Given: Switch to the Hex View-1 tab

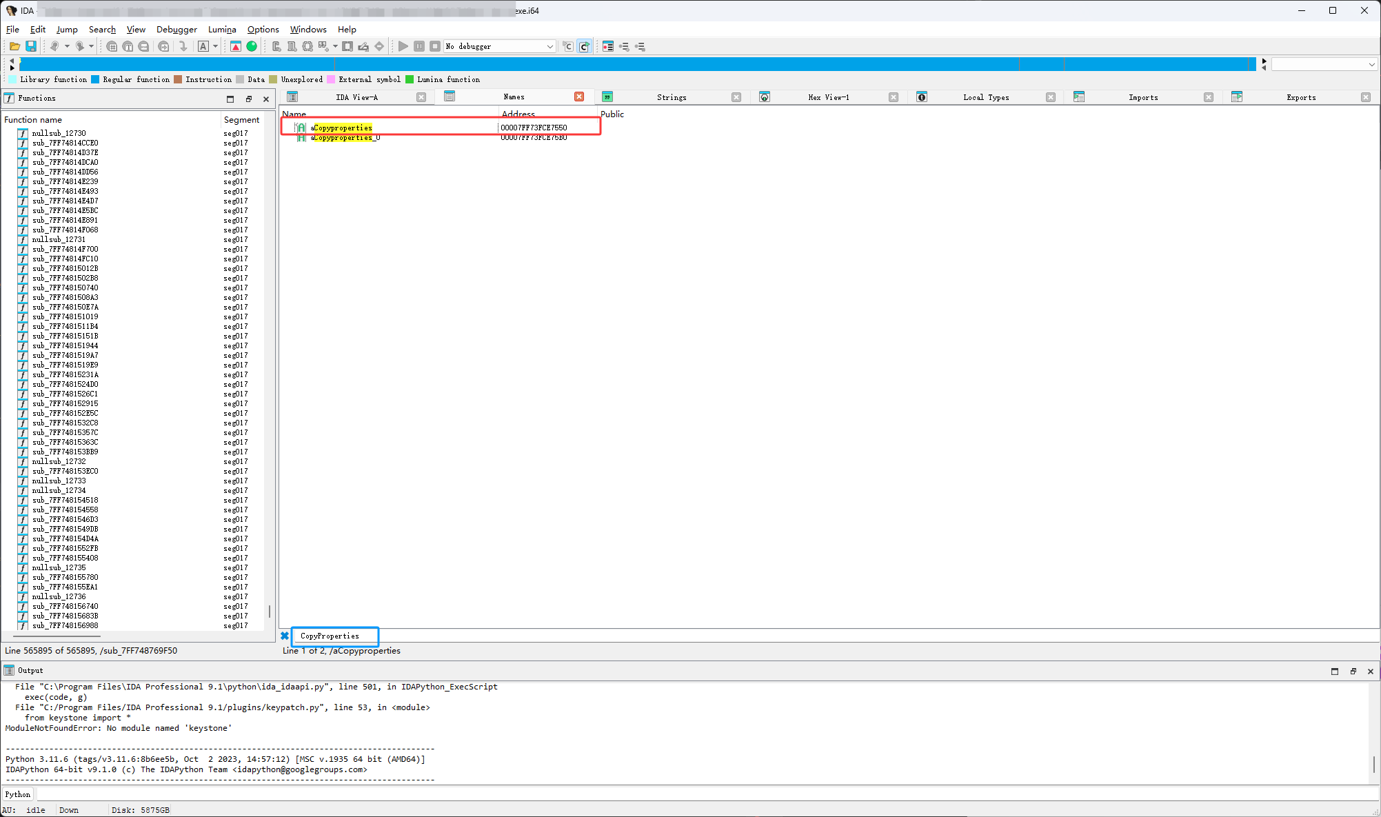Looking at the screenshot, I should point(828,97).
